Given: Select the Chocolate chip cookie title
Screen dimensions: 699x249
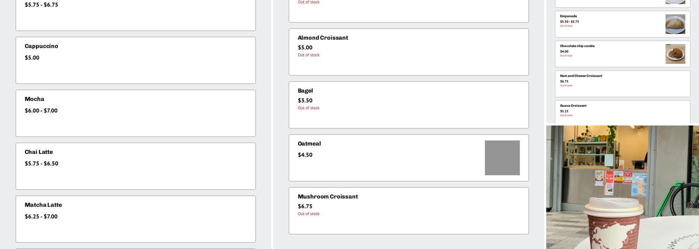Looking at the screenshot, I should pyautogui.click(x=577, y=46).
